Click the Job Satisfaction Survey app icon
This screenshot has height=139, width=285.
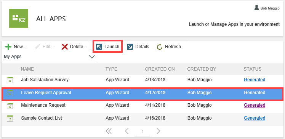coord(10,80)
